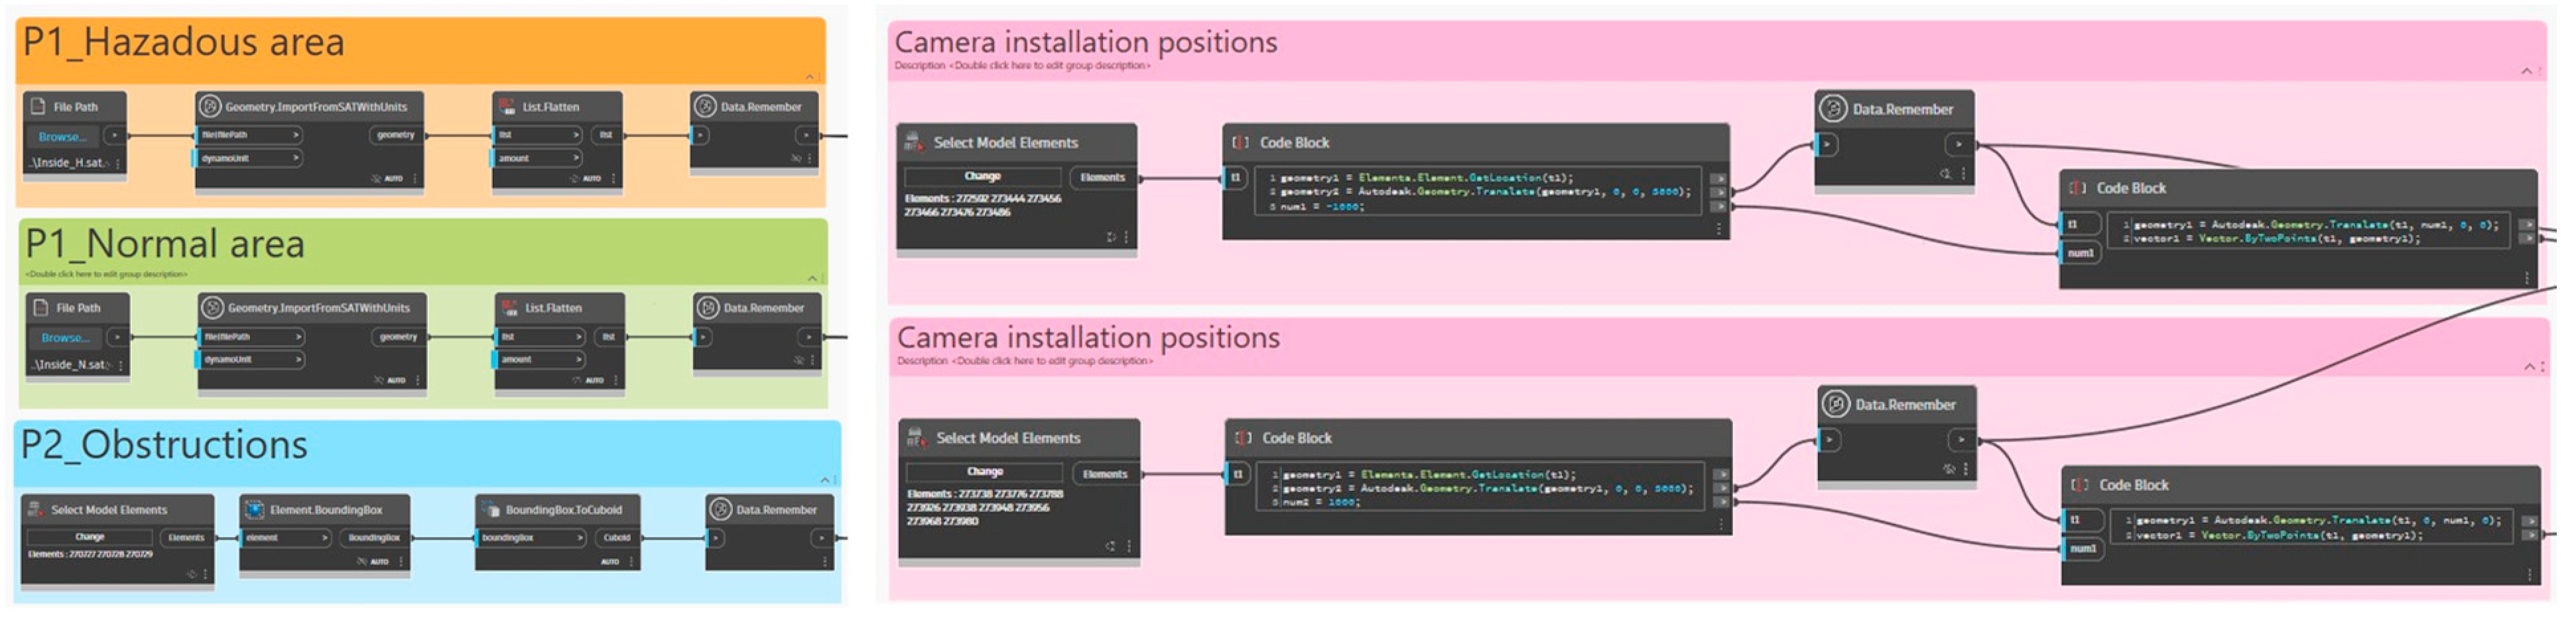Click the List.Flatten icon in P1_Normal area

(x=510, y=309)
